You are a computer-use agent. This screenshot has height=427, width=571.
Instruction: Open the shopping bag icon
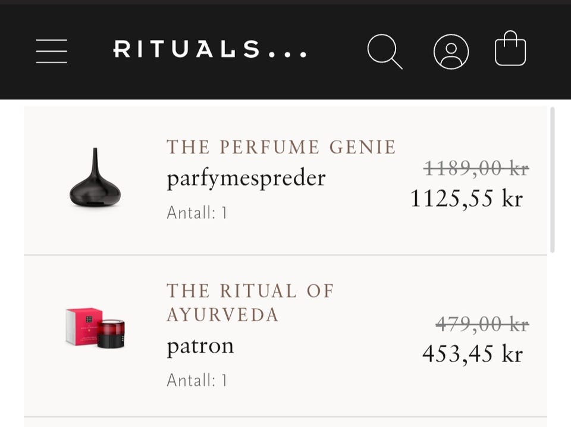(x=510, y=49)
